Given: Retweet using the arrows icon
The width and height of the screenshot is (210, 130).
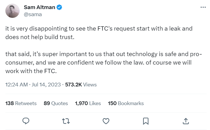Looking at the screenshot, I should (x=66, y=121).
